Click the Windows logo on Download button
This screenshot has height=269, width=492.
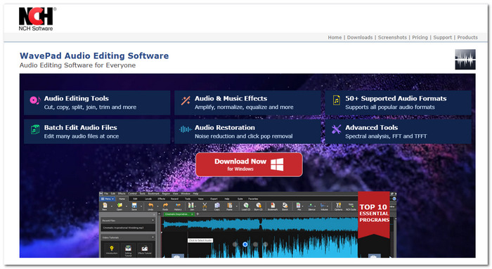(x=277, y=164)
